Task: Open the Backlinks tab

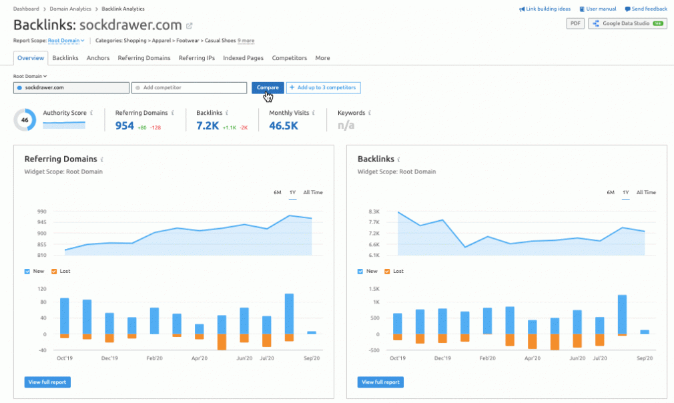Action: point(65,58)
